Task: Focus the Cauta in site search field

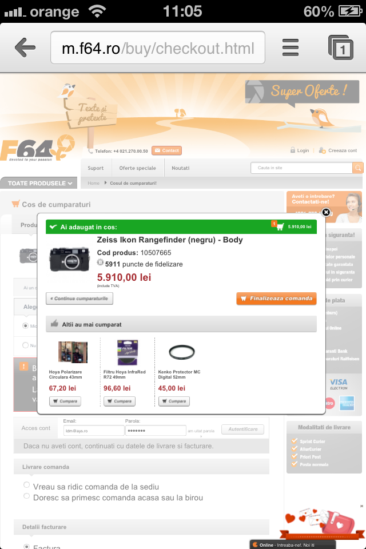Action: coord(301,168)
